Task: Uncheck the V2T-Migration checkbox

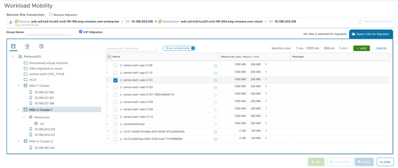Action: (81, 32)
